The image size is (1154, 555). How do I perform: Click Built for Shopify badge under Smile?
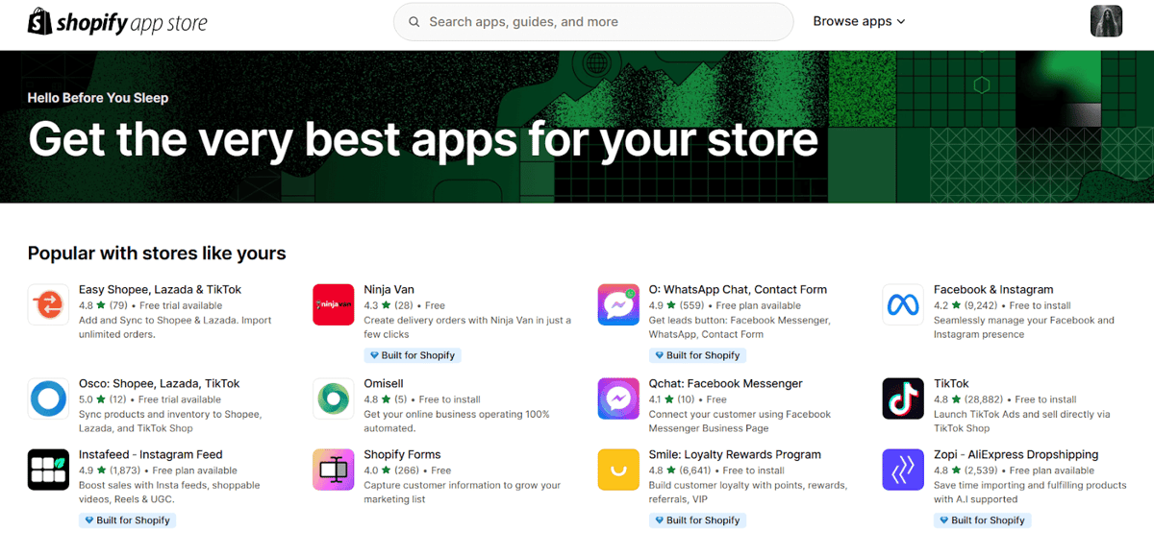click(697, 520)
